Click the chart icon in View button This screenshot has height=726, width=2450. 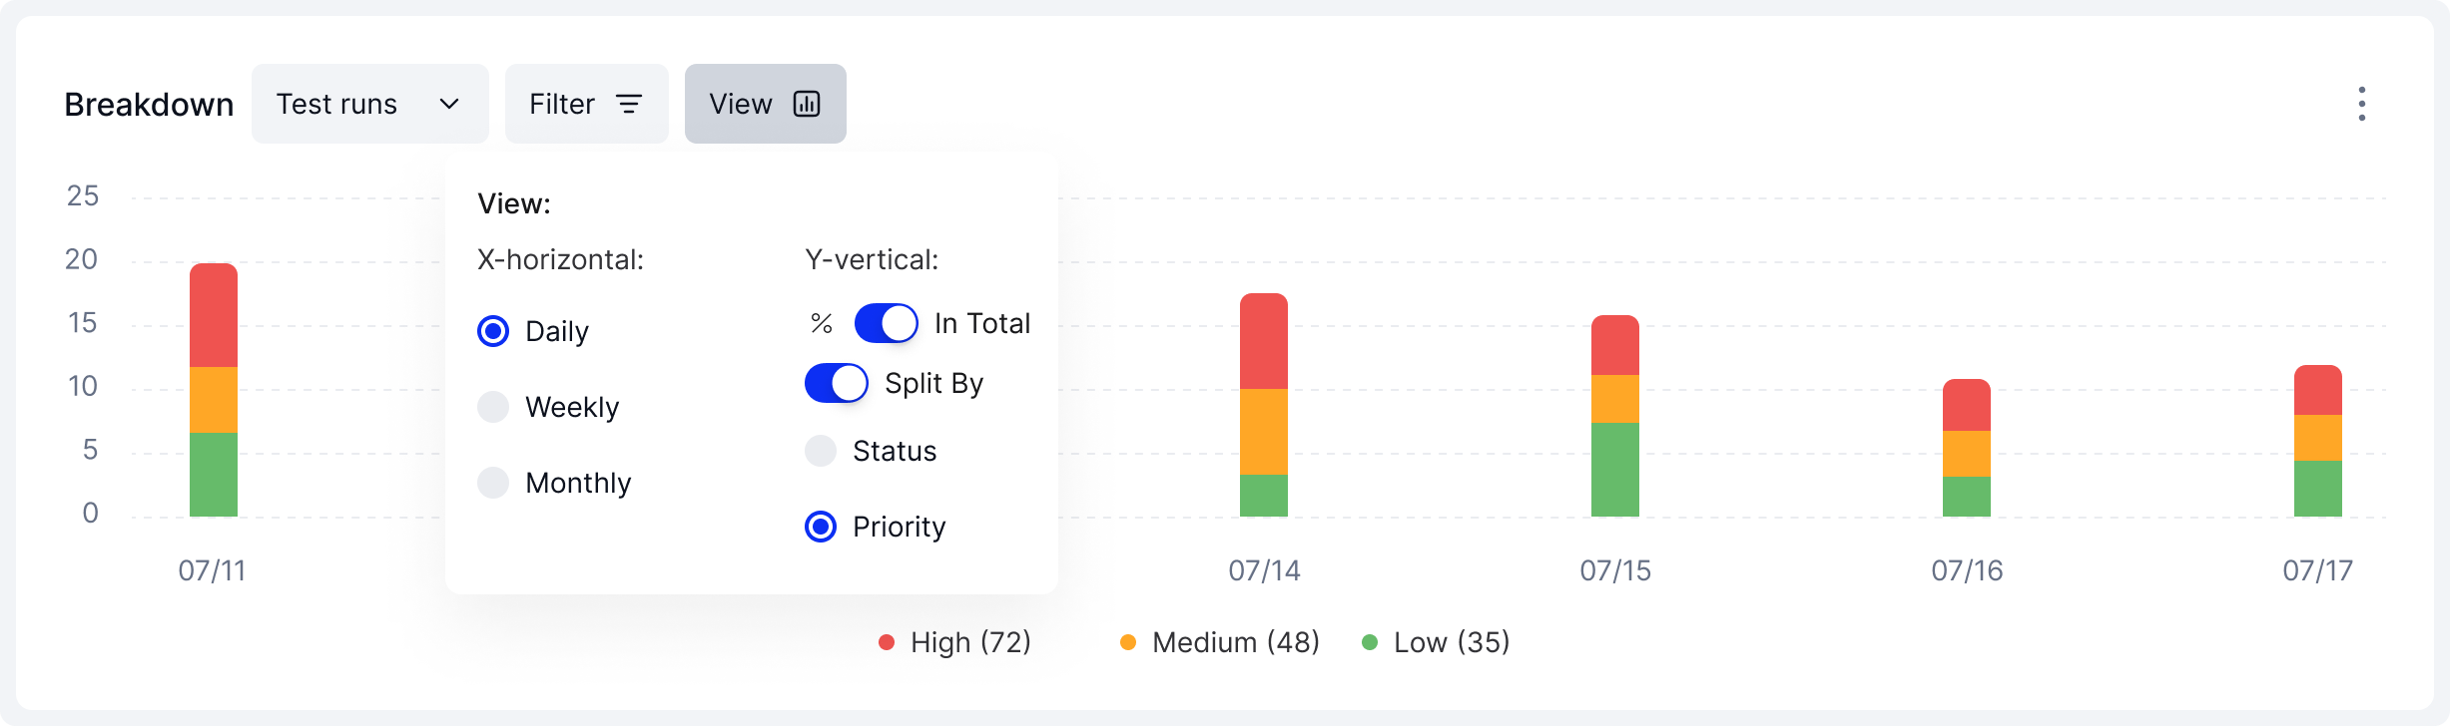pyautogui.click(x=807, y=104)
